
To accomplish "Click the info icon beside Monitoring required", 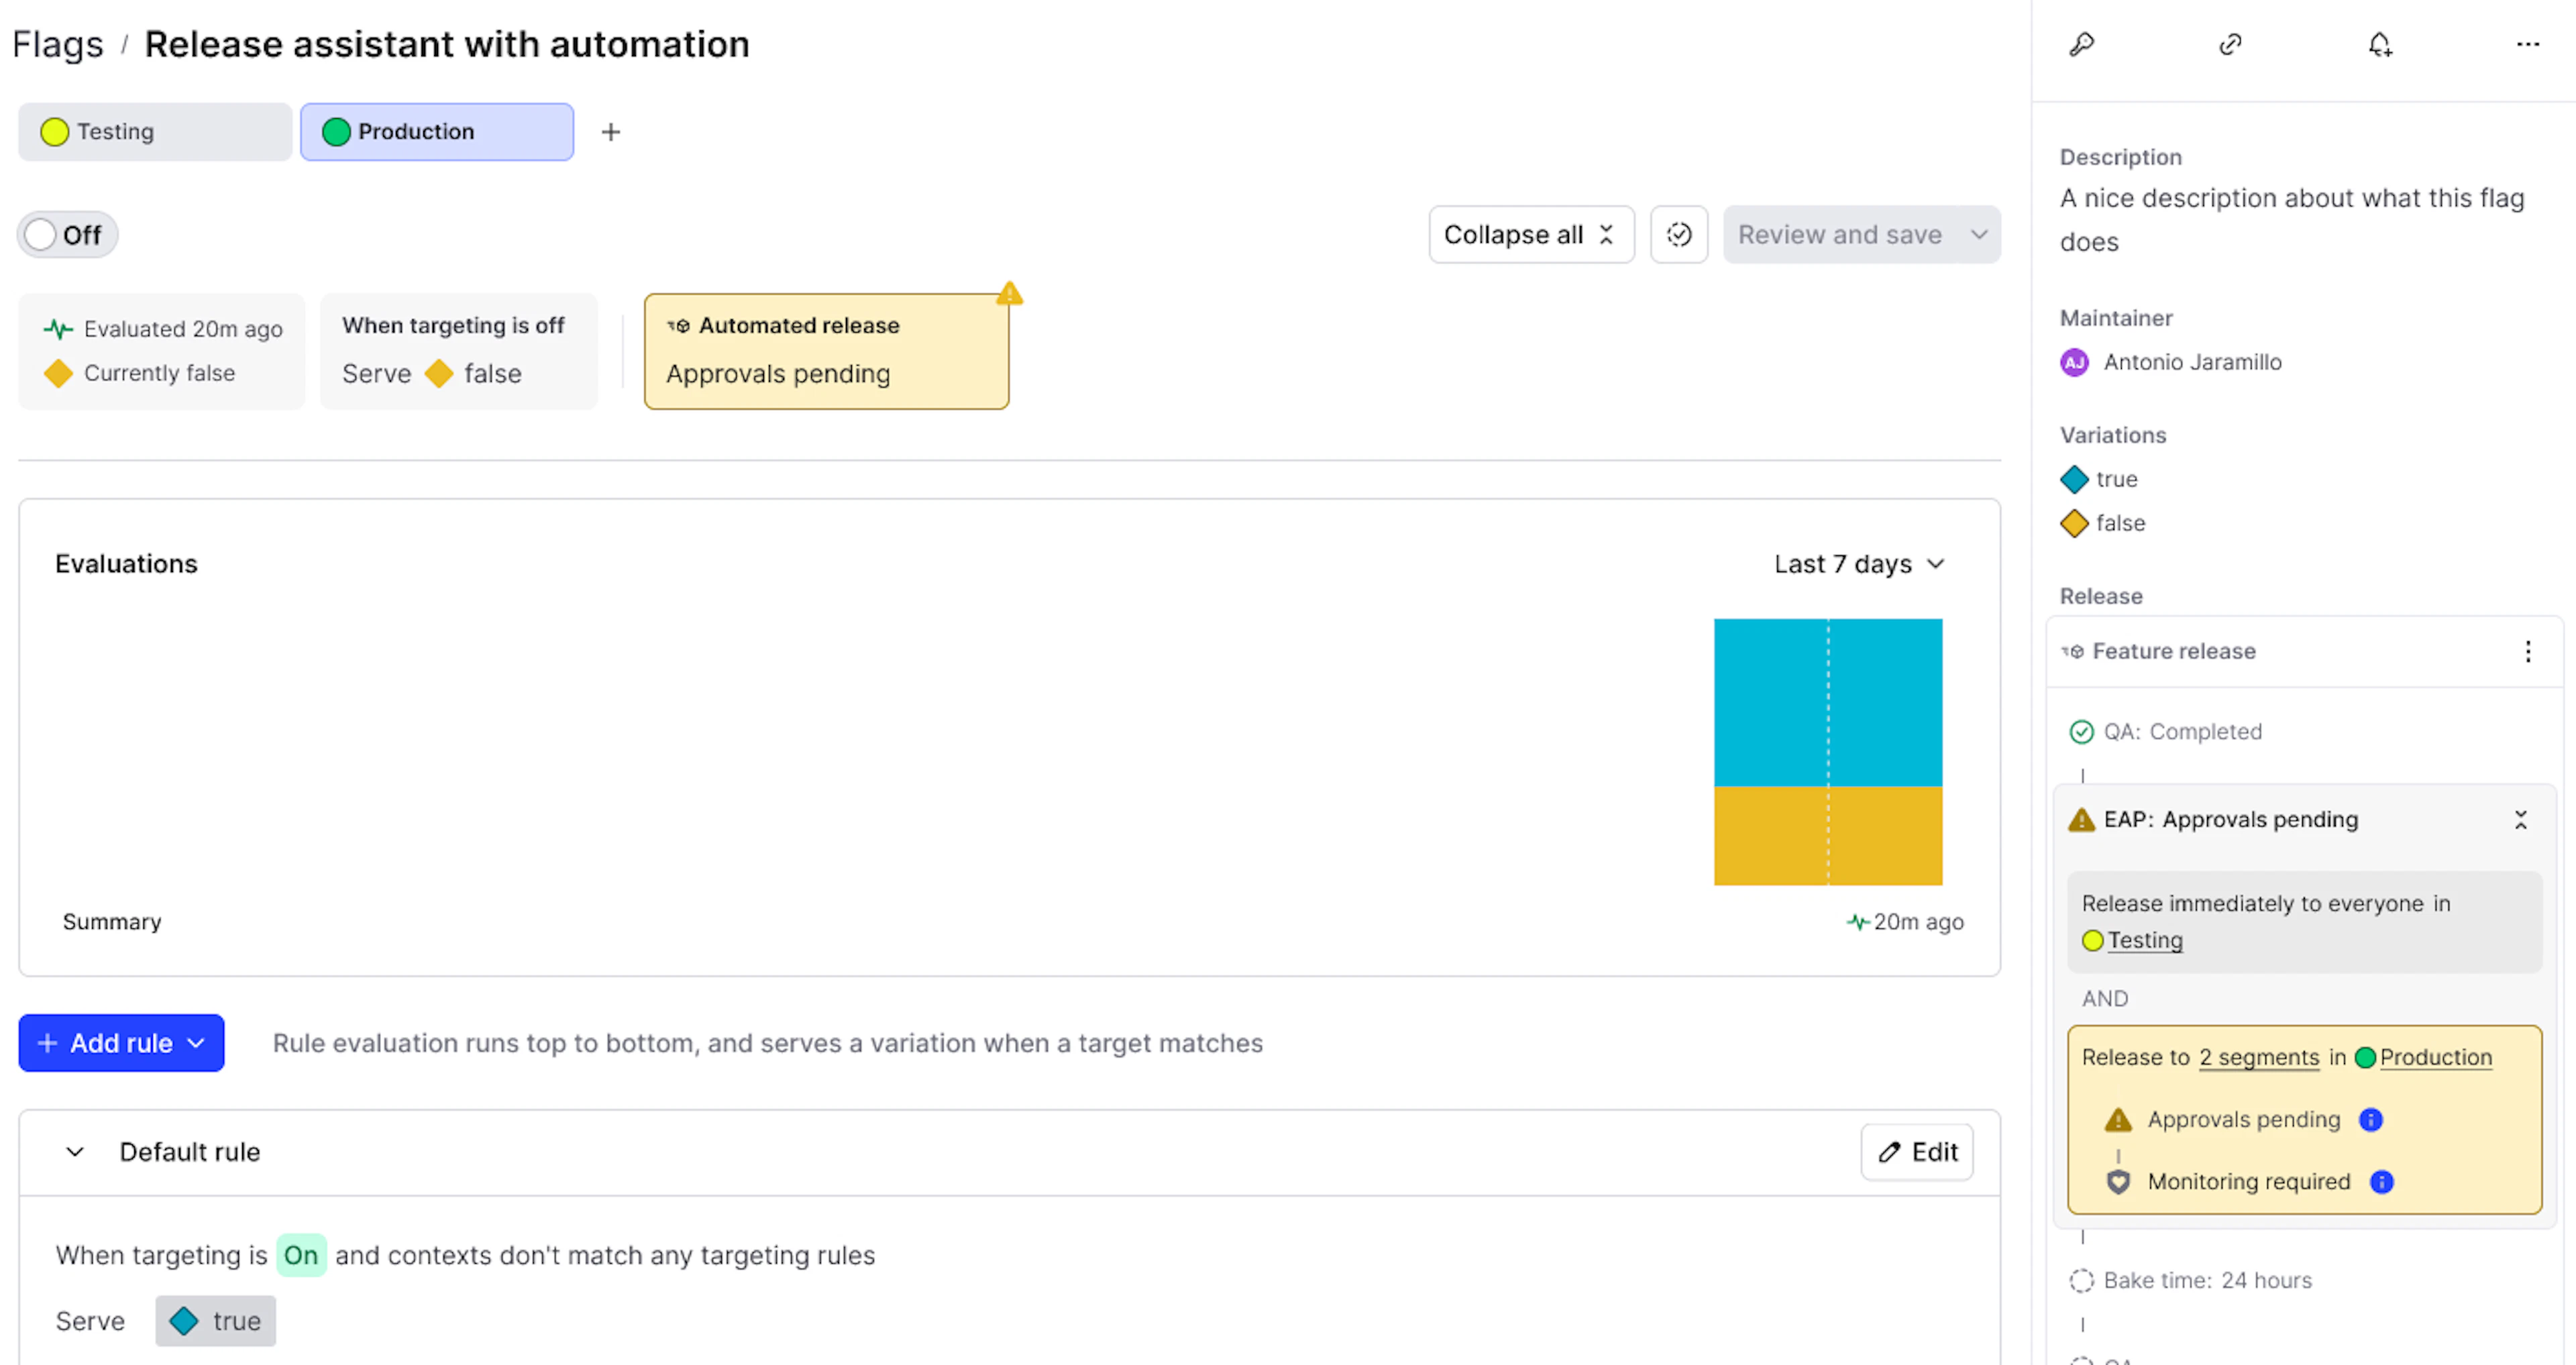I will coord(2382,1182).
